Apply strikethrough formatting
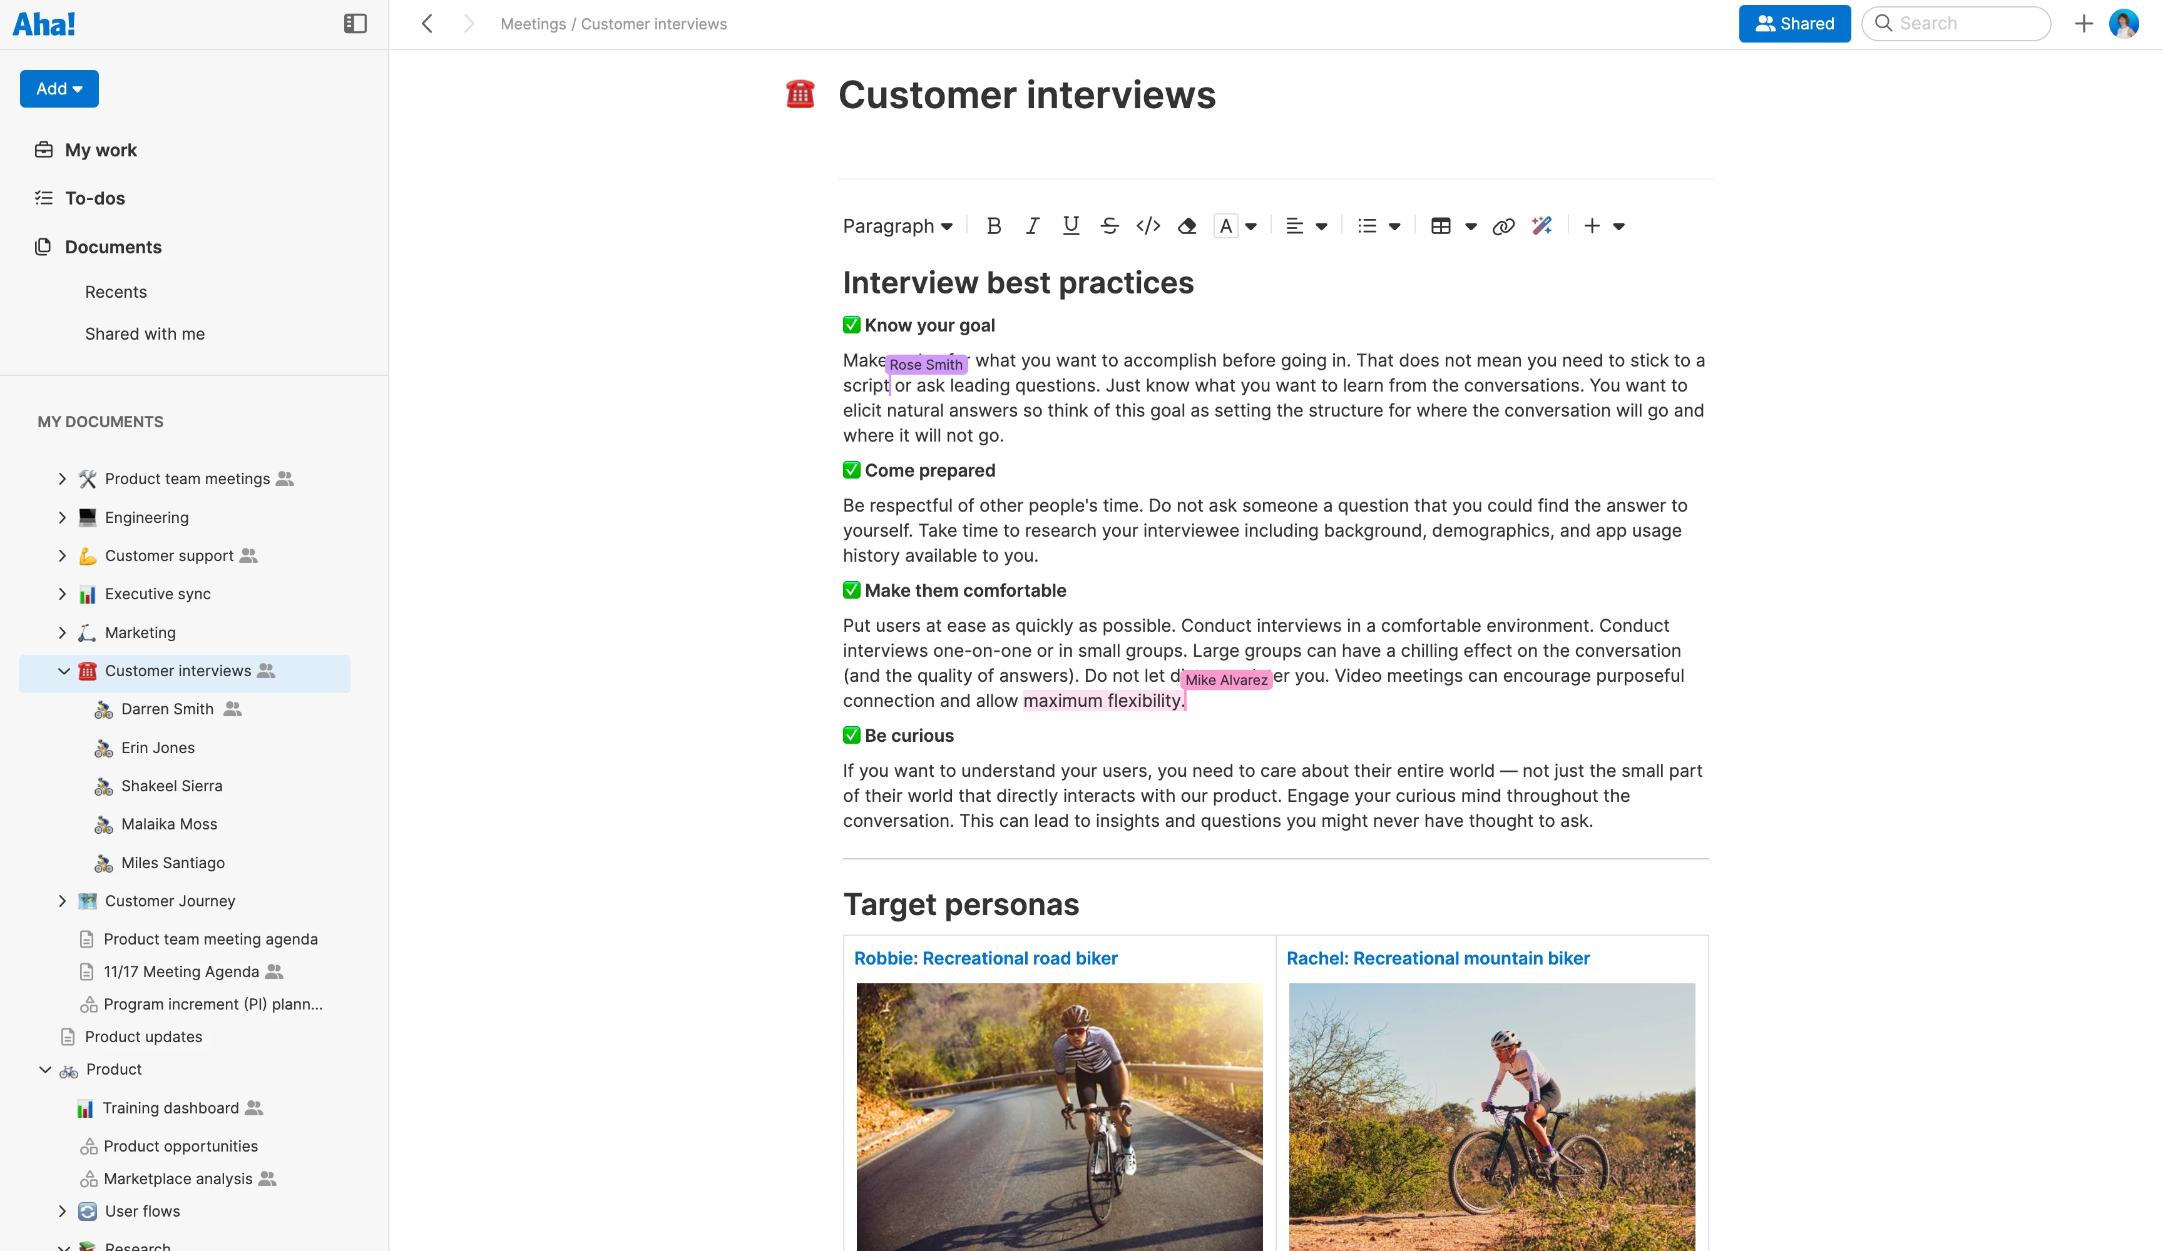 coord(1110,226)
